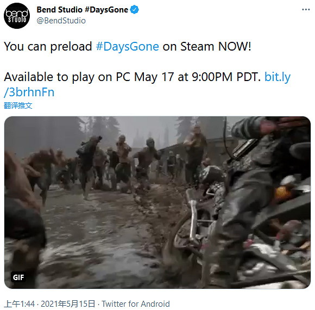The height and width of the screenshot is (310, 315).
Task: Open the Bend Studio #DaysGone display name
Action: [83, 10]
